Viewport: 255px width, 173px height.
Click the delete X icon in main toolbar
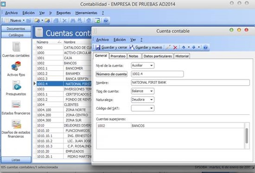tap(64, 21)
